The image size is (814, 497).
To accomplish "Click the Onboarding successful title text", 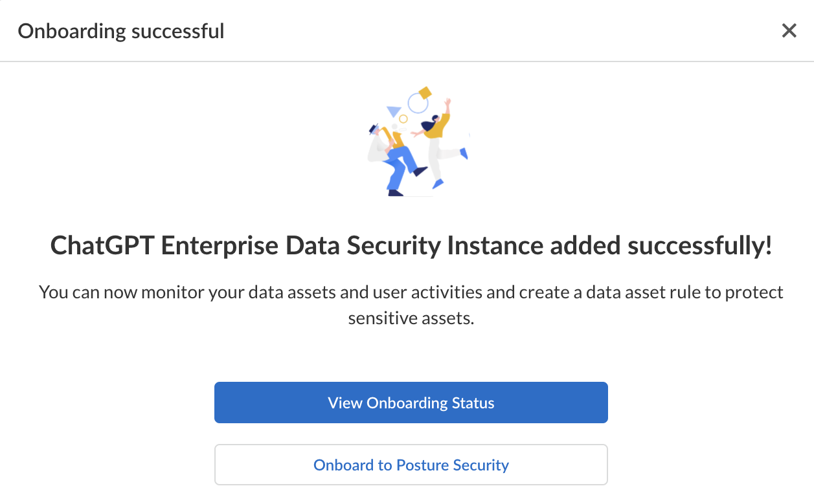I will [x=120, y=30].
